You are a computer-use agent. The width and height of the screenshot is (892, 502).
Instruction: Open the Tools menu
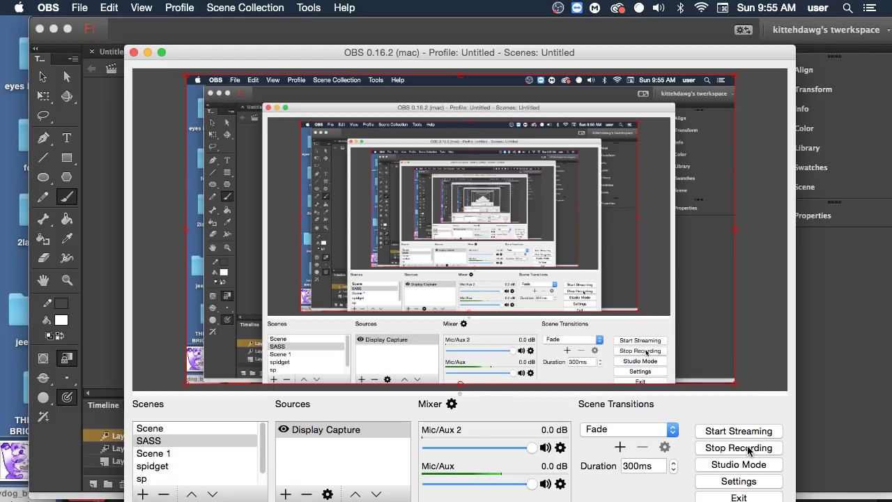pyautogui.click(x=309, y=8)
